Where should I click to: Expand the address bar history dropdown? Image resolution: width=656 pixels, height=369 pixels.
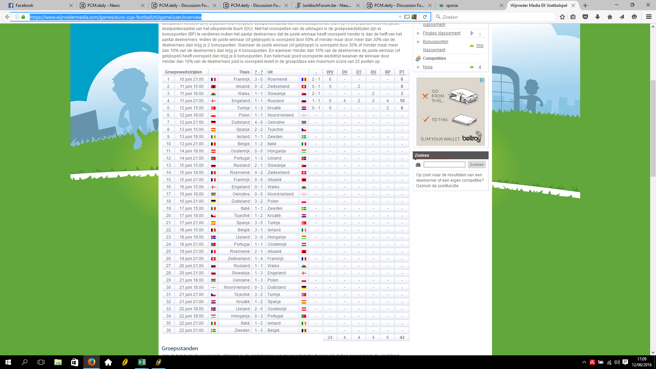[x=400, y=17]
